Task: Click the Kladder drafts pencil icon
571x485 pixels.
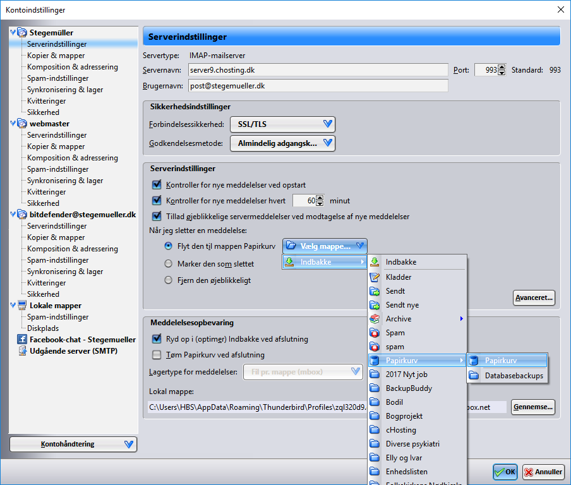Action: tap(375, 277)
